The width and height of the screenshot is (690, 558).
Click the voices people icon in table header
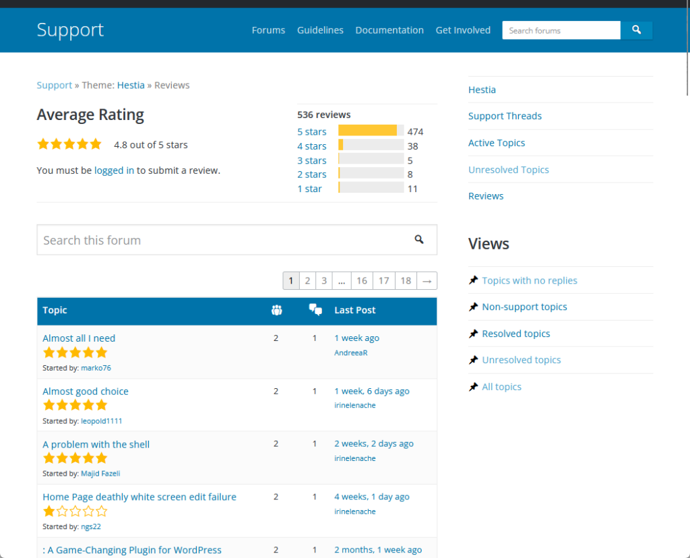[276, 310]
